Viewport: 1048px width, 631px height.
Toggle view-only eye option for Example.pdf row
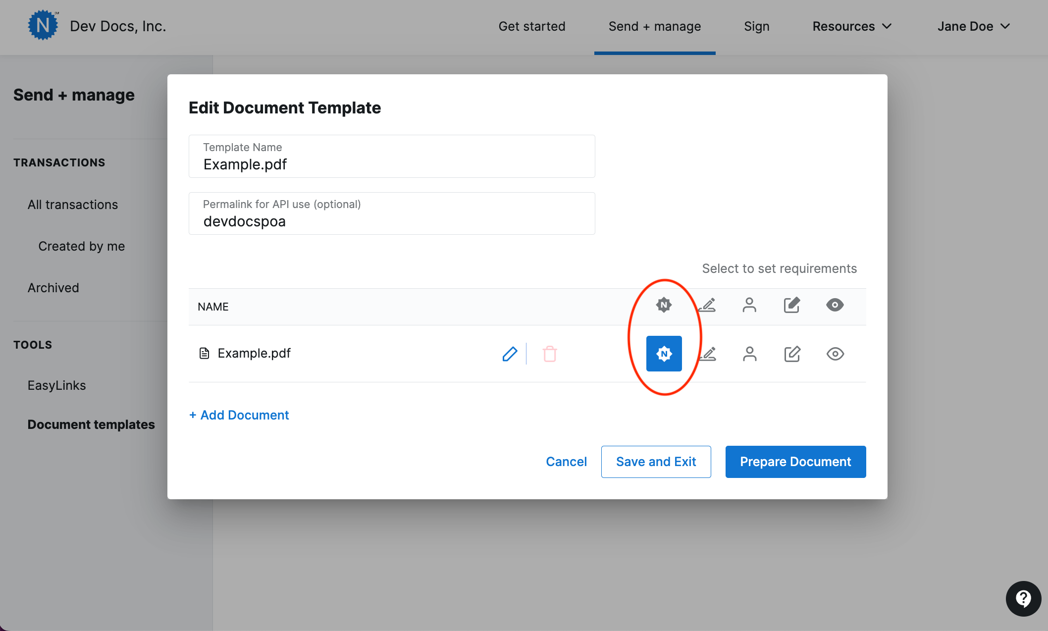pyautogui.click(x=835, y=354)
